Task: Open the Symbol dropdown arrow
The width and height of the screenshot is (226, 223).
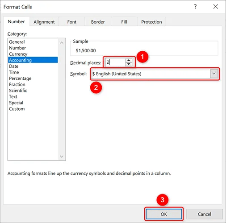Action: [x=214, y=74]
